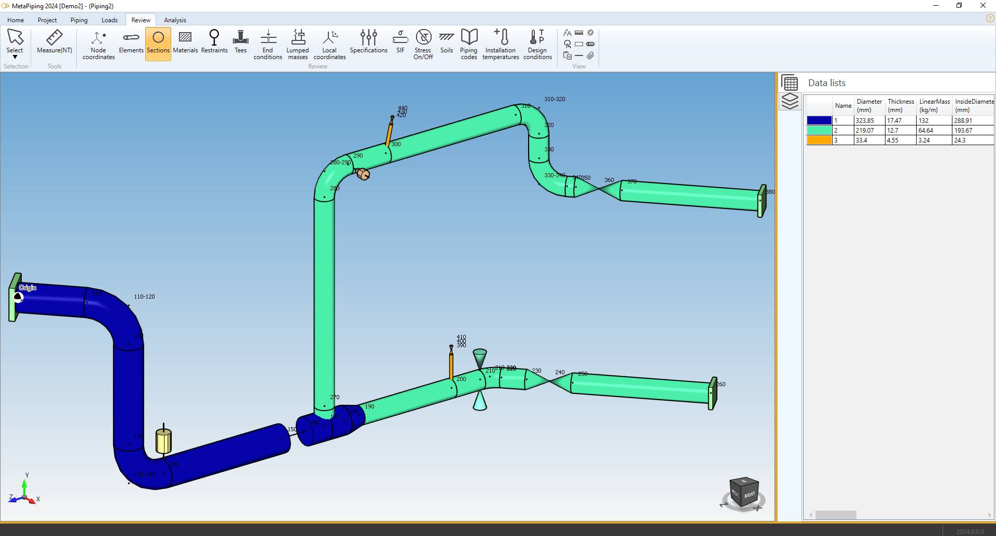The image size is (996, 536).
Task: Open the Elements review
Action: point(131,41)
